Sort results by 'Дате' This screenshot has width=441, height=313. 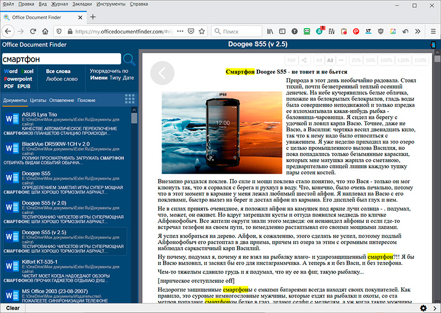pyautogui.click(x=128, y=78)
